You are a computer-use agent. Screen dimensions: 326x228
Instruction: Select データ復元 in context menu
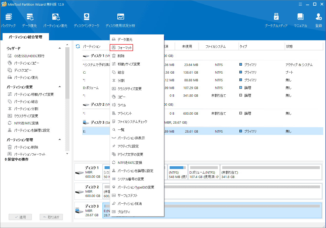[x=137, y=39]
